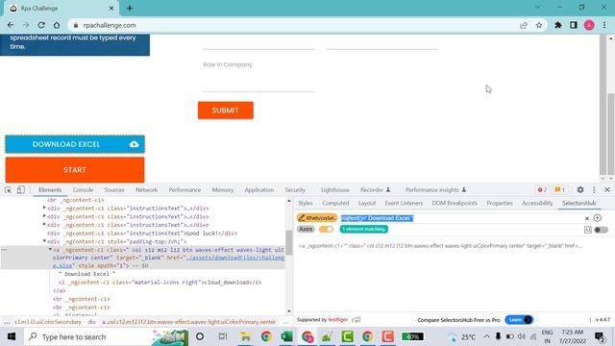Reload the rpachallenge.com page
615x346 pixels.
pos(41,25)
